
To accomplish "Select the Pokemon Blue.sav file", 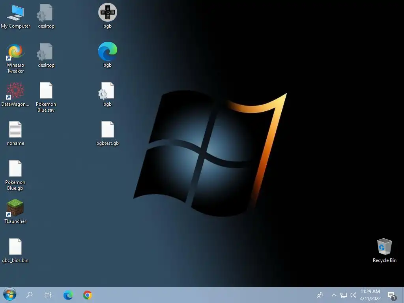I will (x=46, y=97).
